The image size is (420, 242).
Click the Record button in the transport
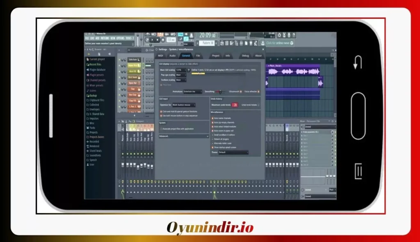(x=163, y=40)
